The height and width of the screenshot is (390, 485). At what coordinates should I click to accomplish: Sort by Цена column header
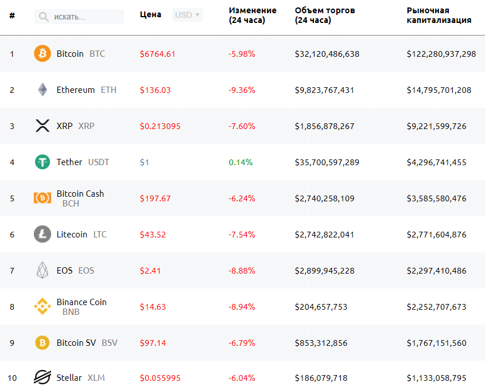[x=150, y=15]
